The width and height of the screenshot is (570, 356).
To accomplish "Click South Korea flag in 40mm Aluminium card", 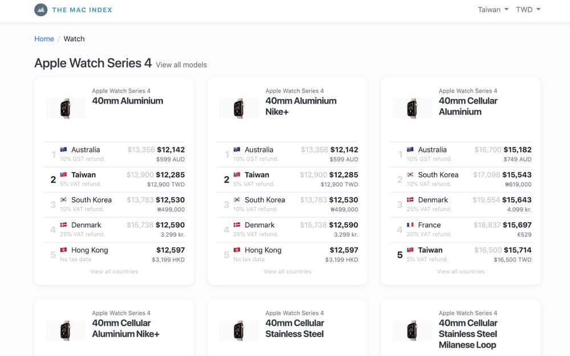I will point(64,200).
